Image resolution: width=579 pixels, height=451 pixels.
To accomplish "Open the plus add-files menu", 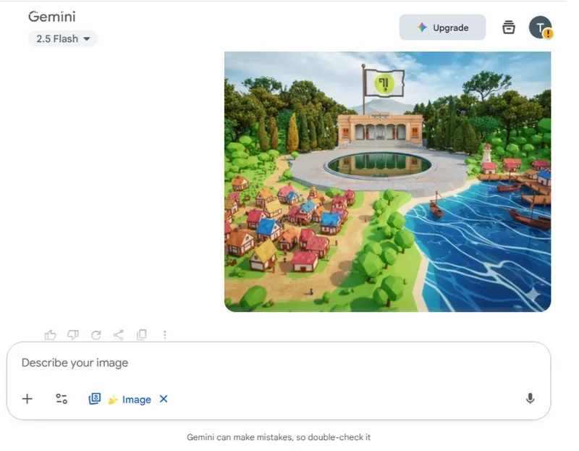I will pos(28,399).
